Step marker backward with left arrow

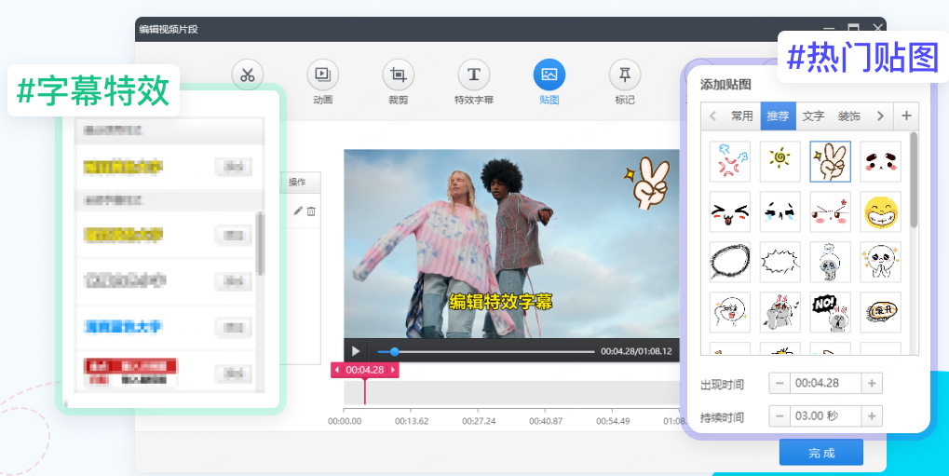tap(337, 370)
